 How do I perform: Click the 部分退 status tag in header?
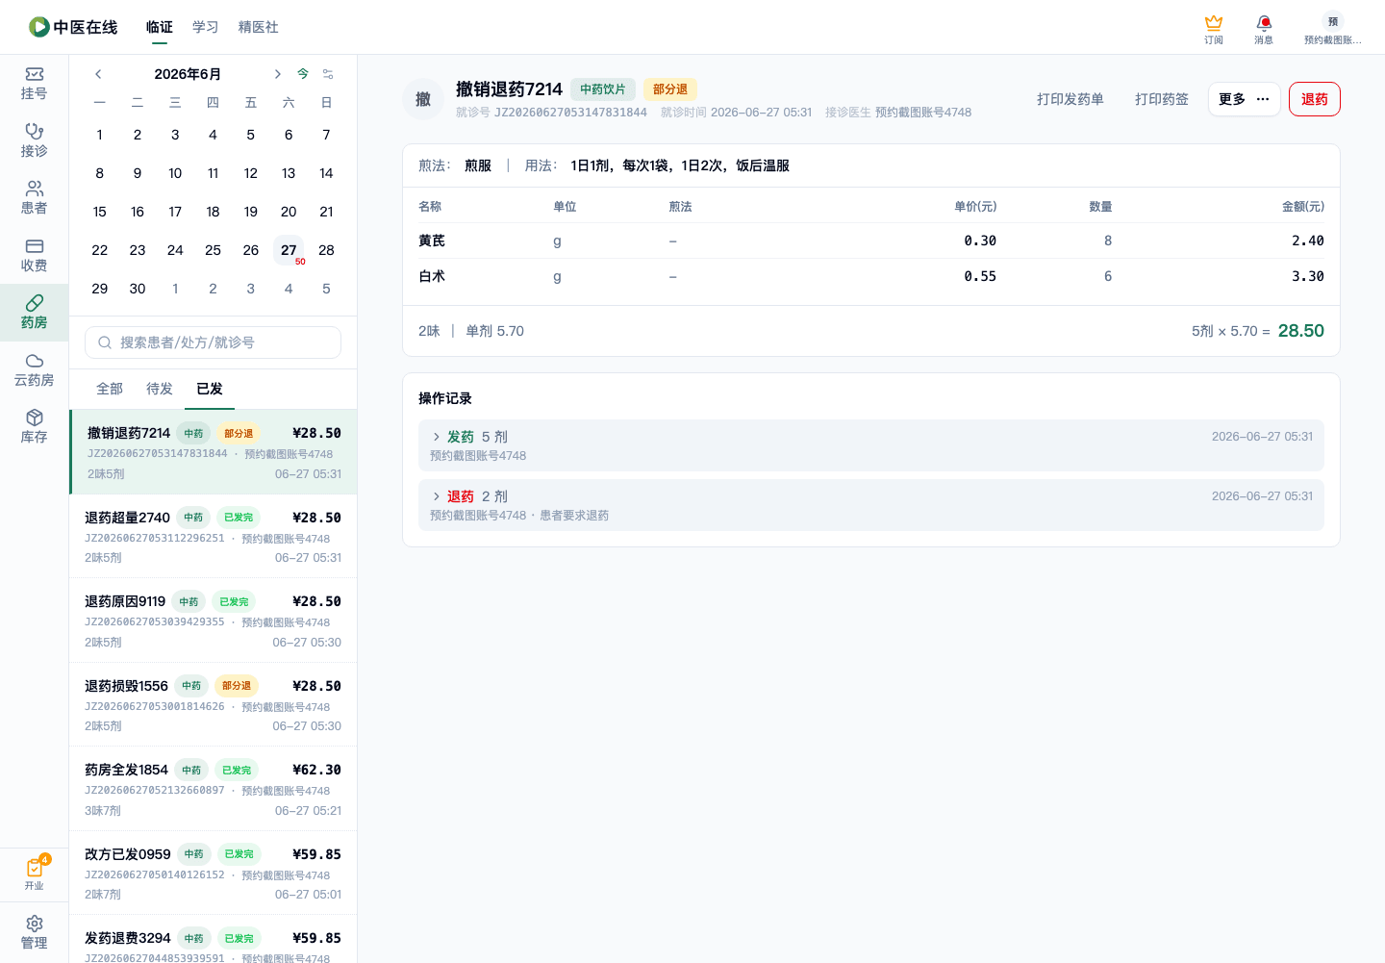click(670, 89)
